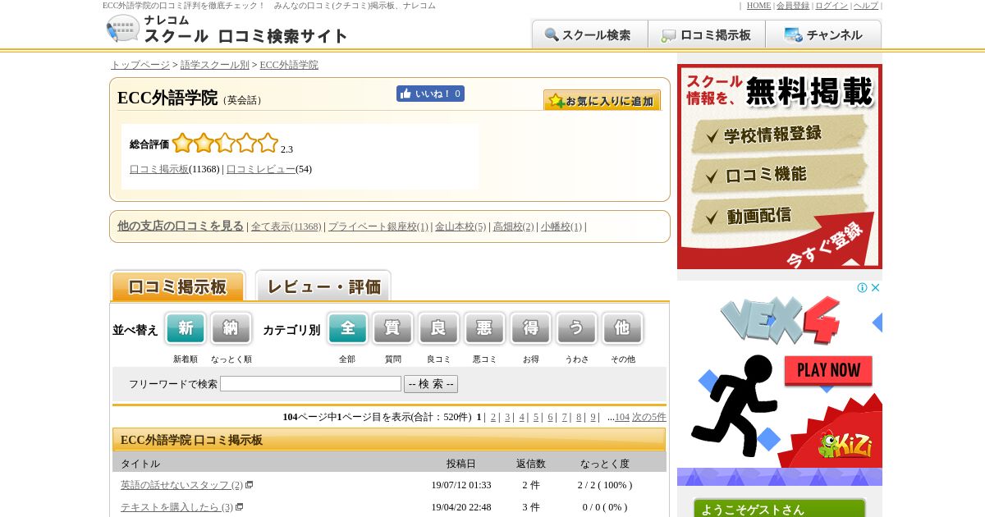Viewport: 985px width, 517px height.
Task: Open thread テキストを購入したら (3)
Action: click(176, 507)
